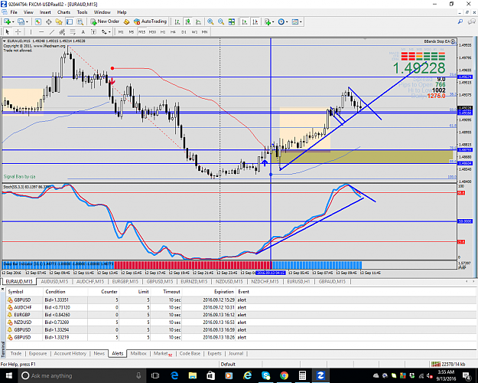Switch to the EURUSD,H1 chart tab
This screenshot has height=383, width=478.
(298, 282)
